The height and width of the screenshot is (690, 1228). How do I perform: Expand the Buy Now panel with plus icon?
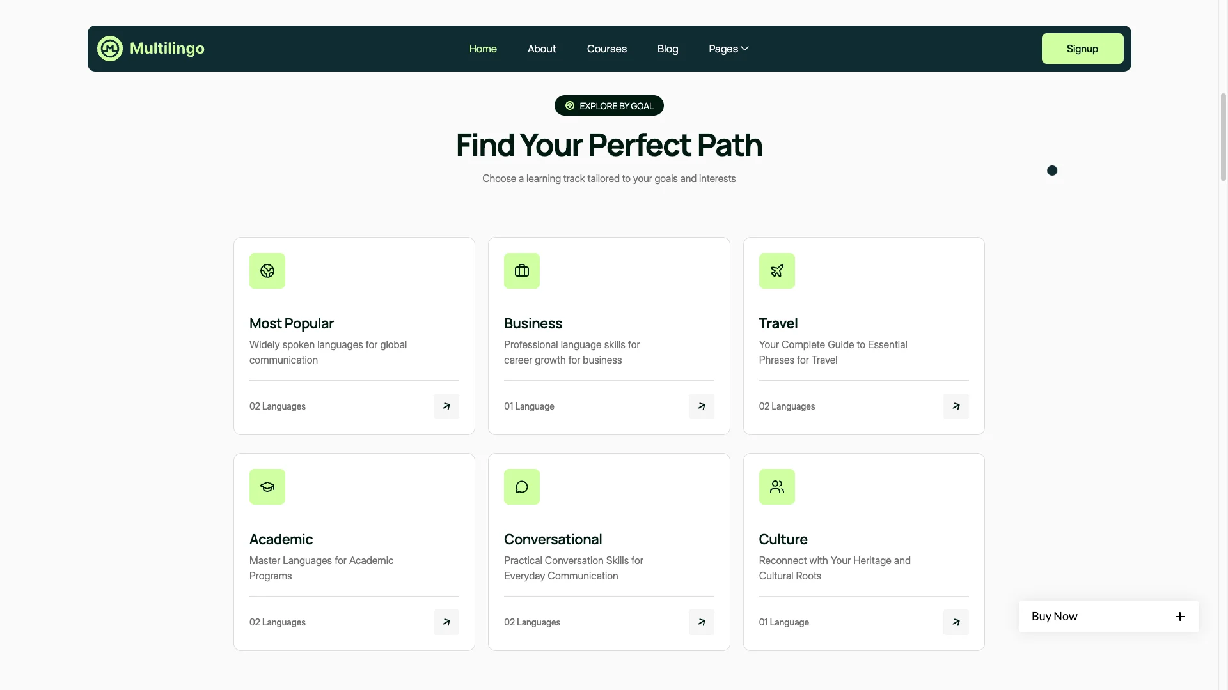pyautogui.click(x=1180, y=617)
